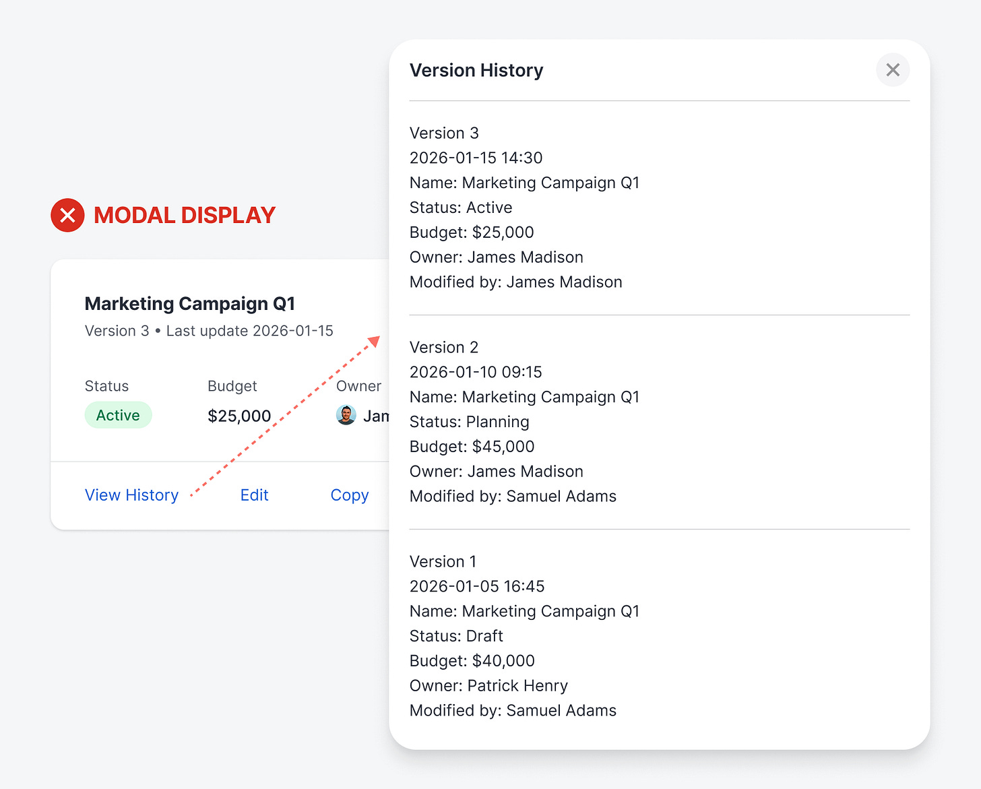Viewport: 981px width, 789px height.
Task: Click the owner avatar photo
Action: click(346, 415)
